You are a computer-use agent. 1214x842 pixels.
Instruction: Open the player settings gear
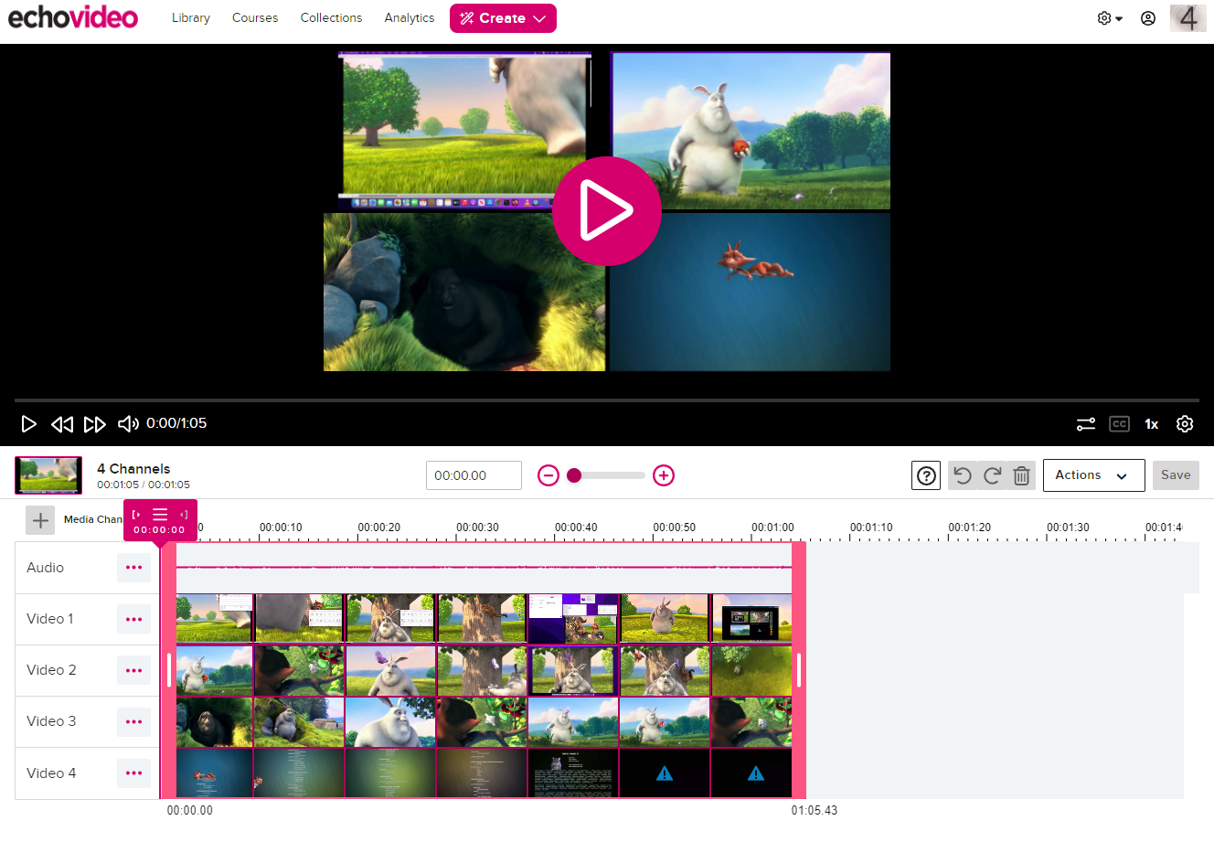point(1185,424)
